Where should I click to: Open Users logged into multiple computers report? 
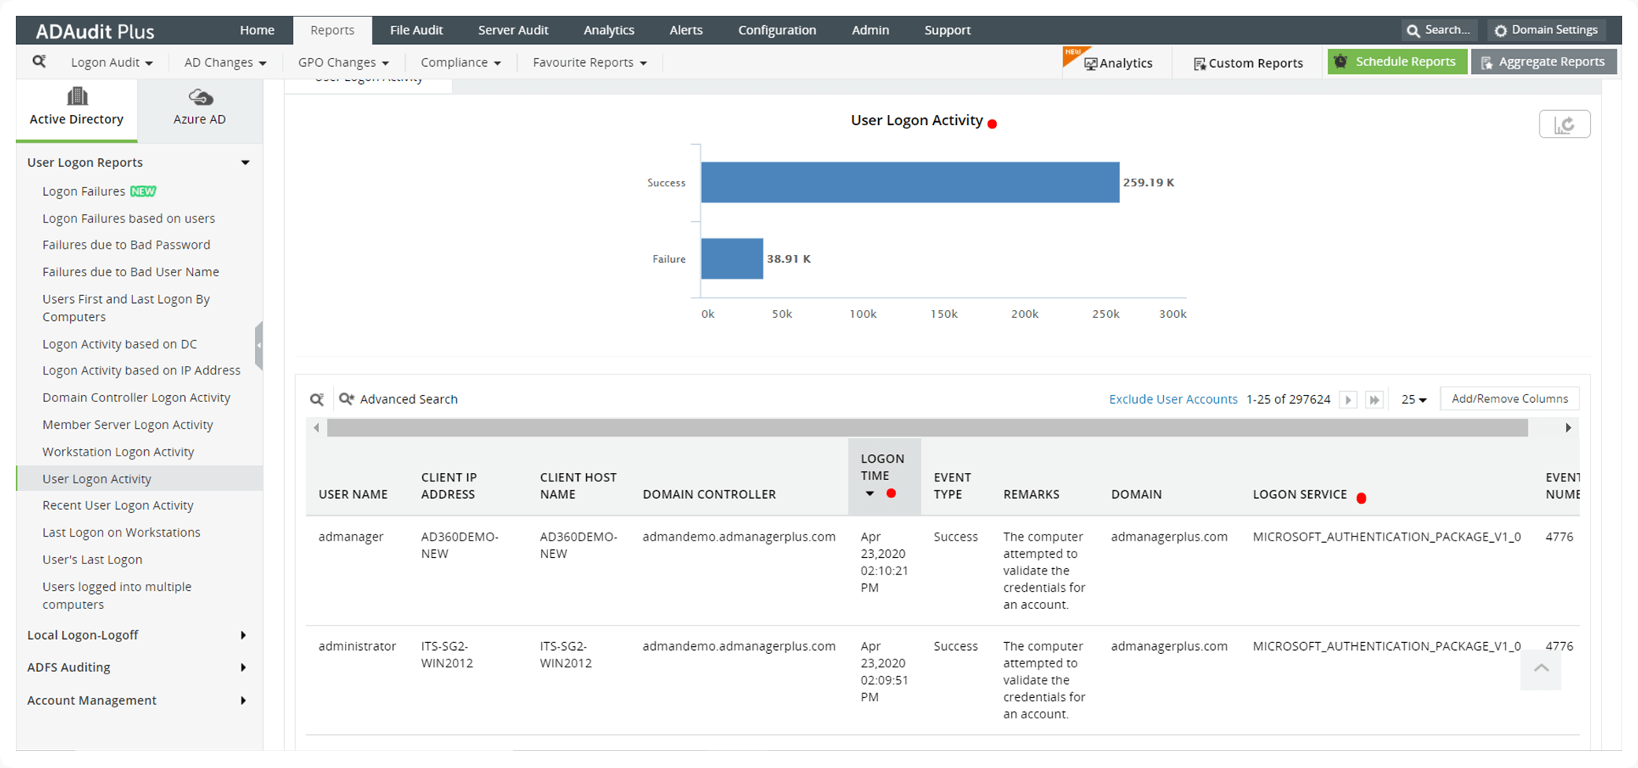click(x=117, y=596)
